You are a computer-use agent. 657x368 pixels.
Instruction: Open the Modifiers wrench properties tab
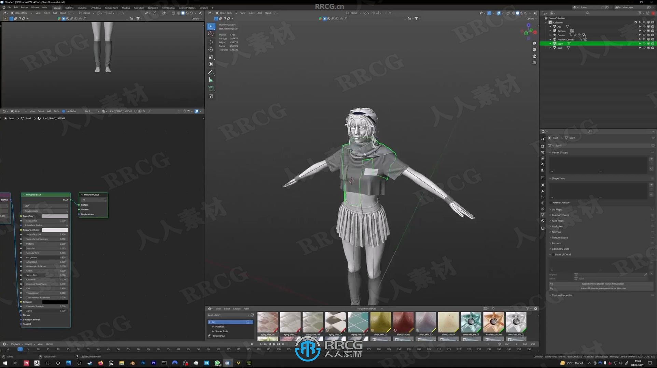point(543,191)
